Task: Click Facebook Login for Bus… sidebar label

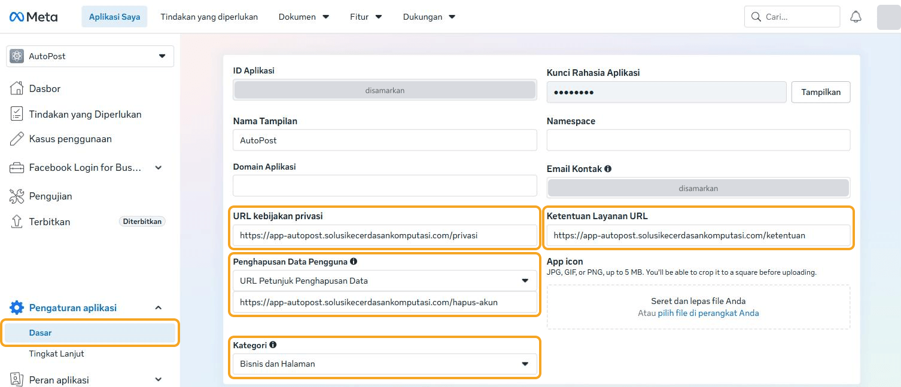Action: click(x=86, y=168)
